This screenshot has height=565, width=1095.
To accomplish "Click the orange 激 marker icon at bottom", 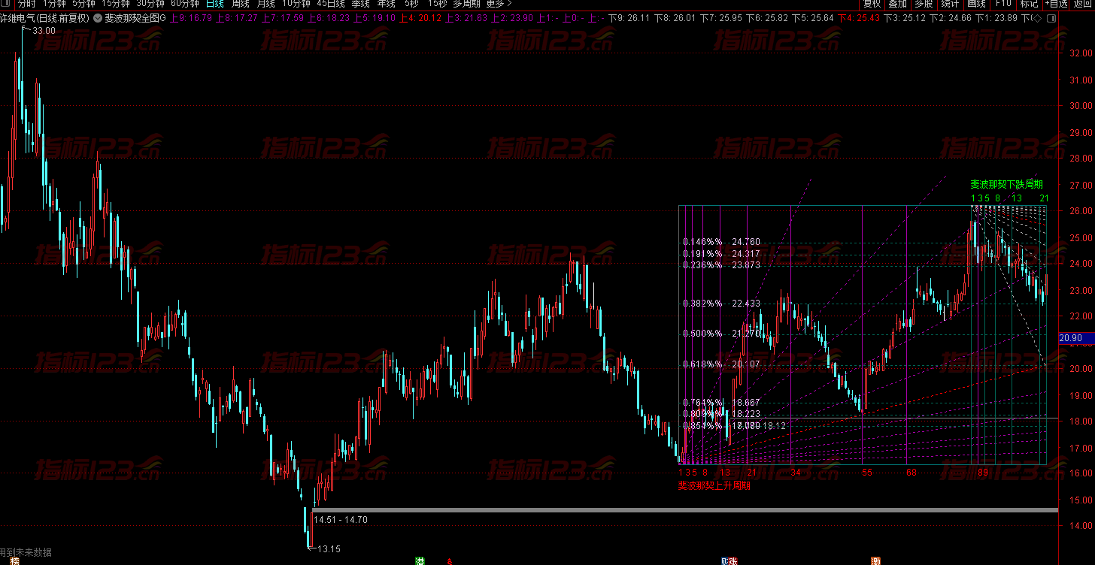I will click(x=876, y=560).
